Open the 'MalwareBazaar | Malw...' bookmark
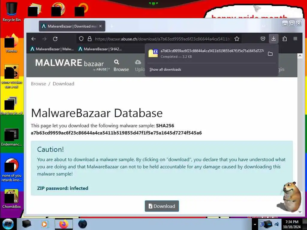The width and height of the screenshot is (307, 230). (52, 49)
